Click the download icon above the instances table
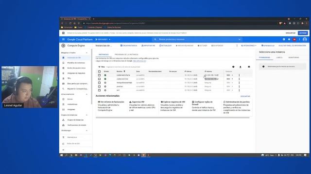Image resolution: width=311 pixels, height=174 pixels. 241,67
